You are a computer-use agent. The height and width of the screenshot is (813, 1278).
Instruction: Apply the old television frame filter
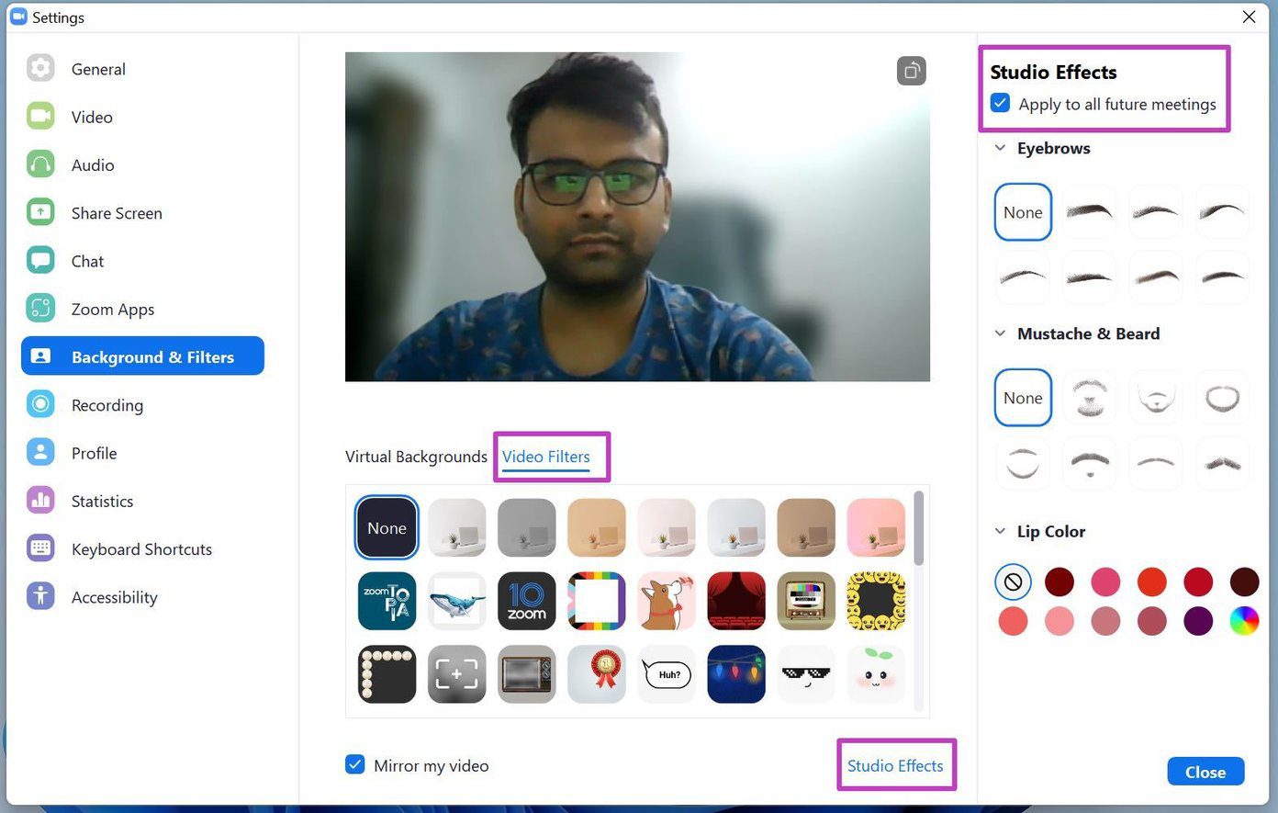[526, 673]
